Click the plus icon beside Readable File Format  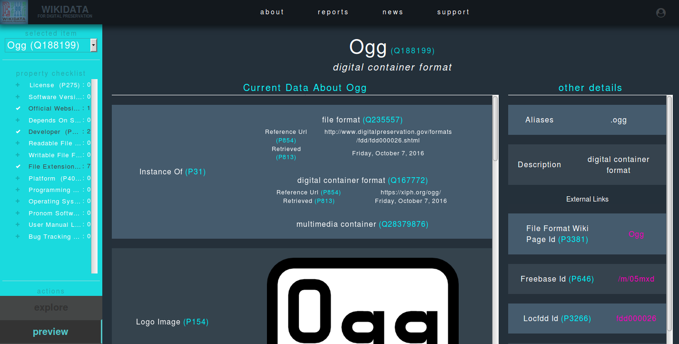click(18, 143)
